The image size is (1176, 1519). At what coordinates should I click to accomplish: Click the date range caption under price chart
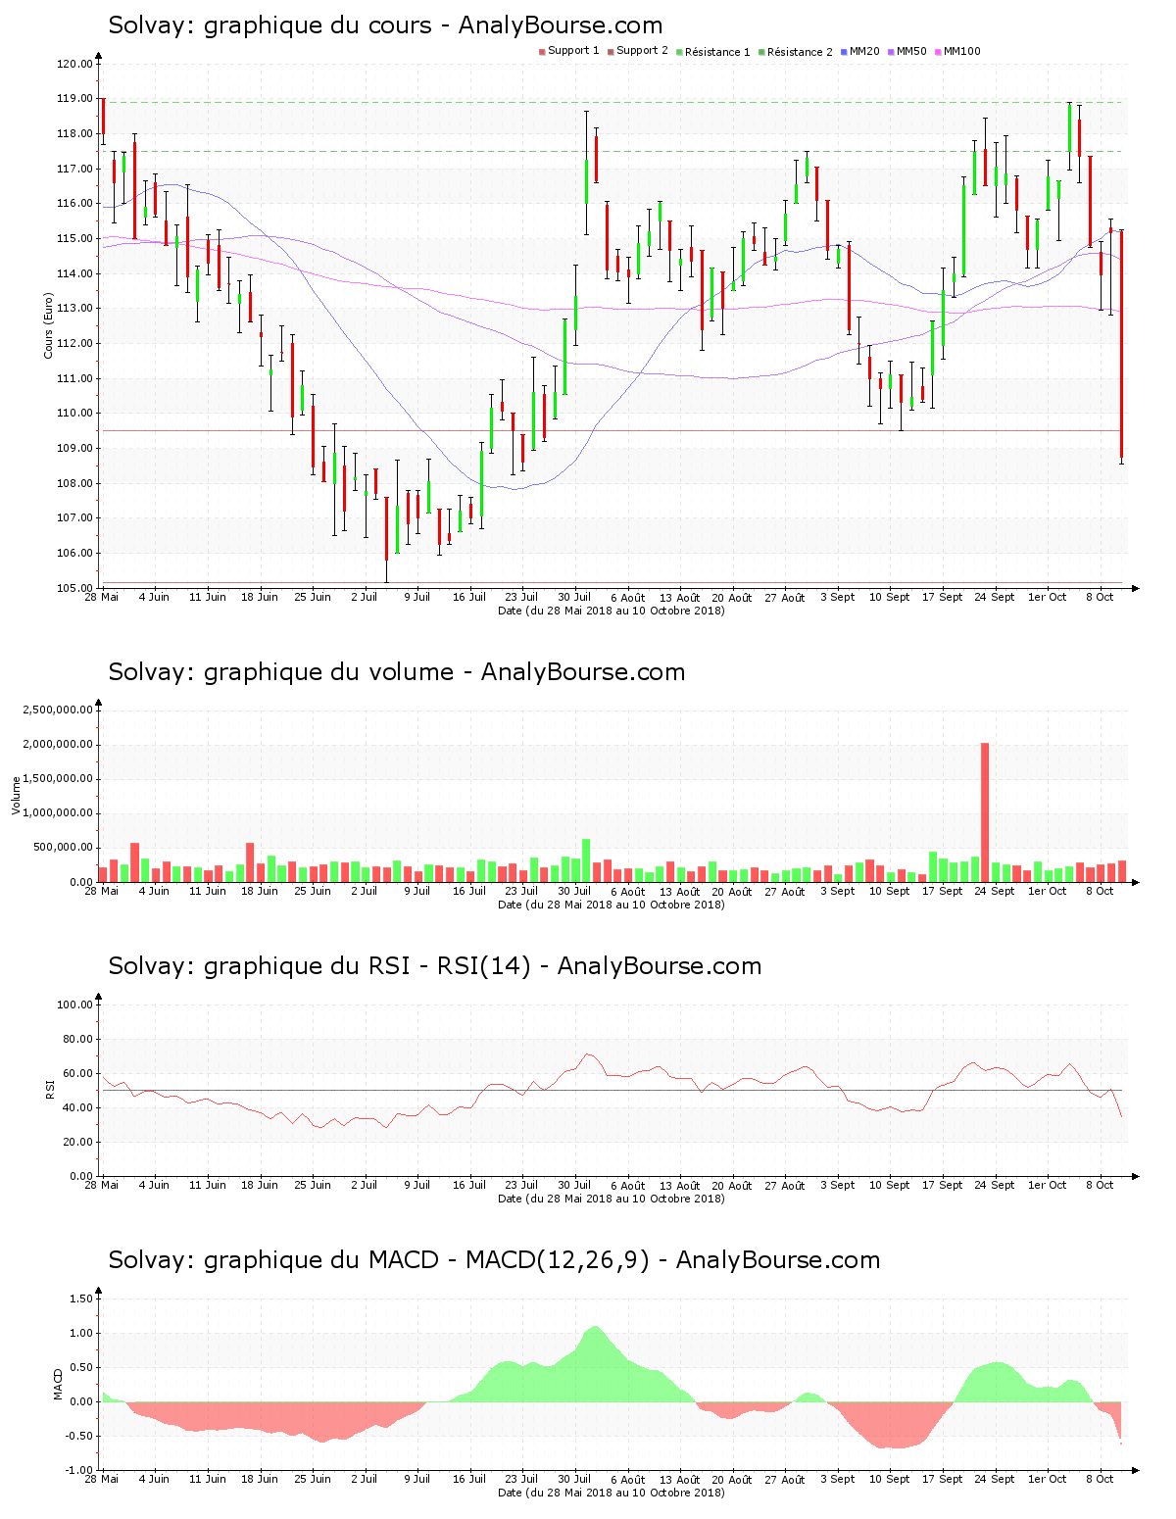coord(612,611)
